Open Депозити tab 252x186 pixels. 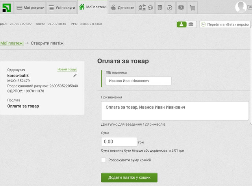coord(122,8)
